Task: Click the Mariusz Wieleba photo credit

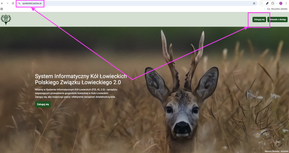Action: [276, 151]
